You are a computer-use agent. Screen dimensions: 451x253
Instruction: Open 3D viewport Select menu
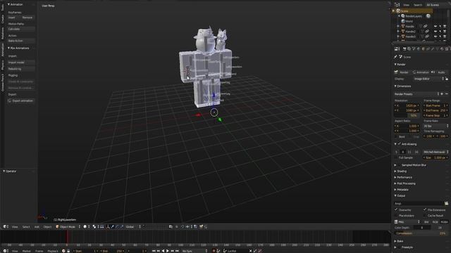click(x=26, y=226)
